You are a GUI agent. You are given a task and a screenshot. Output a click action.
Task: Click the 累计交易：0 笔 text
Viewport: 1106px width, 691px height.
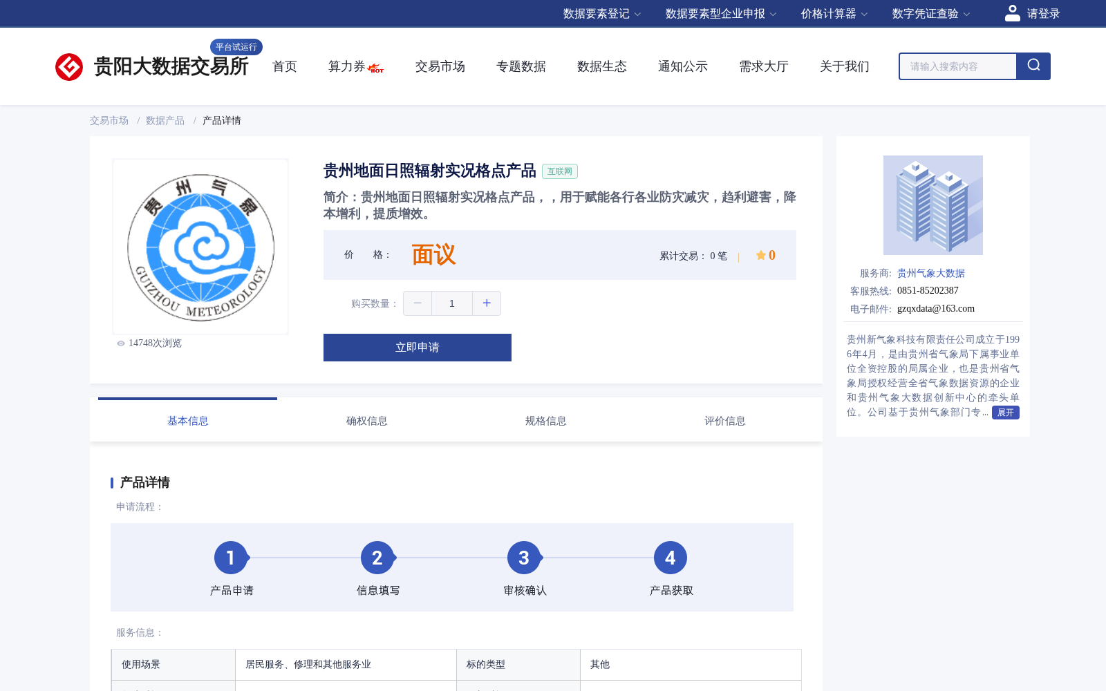point(693,256)
